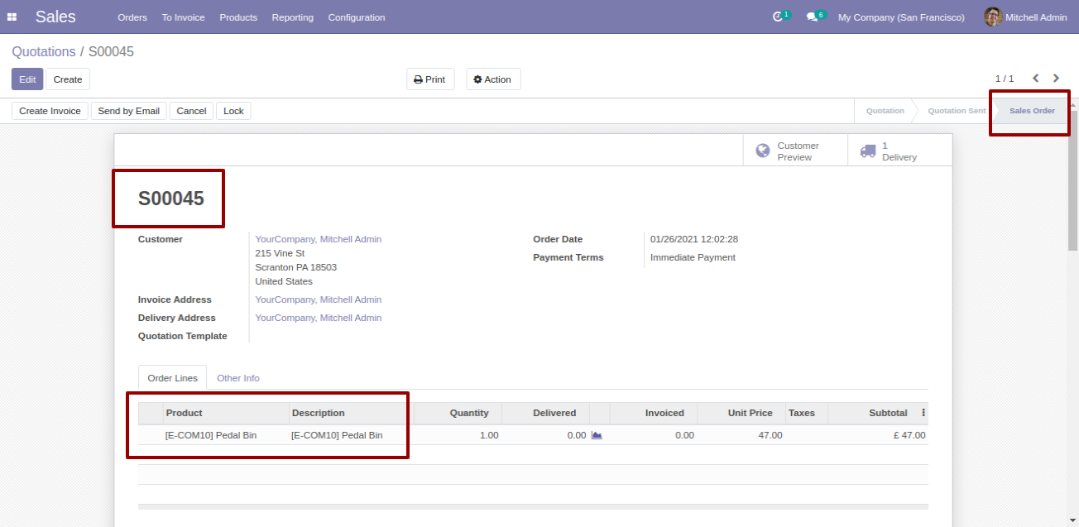The image size is (1079, 527).
Task: Open the Reporting menu
Action: (x=293, y=17)
